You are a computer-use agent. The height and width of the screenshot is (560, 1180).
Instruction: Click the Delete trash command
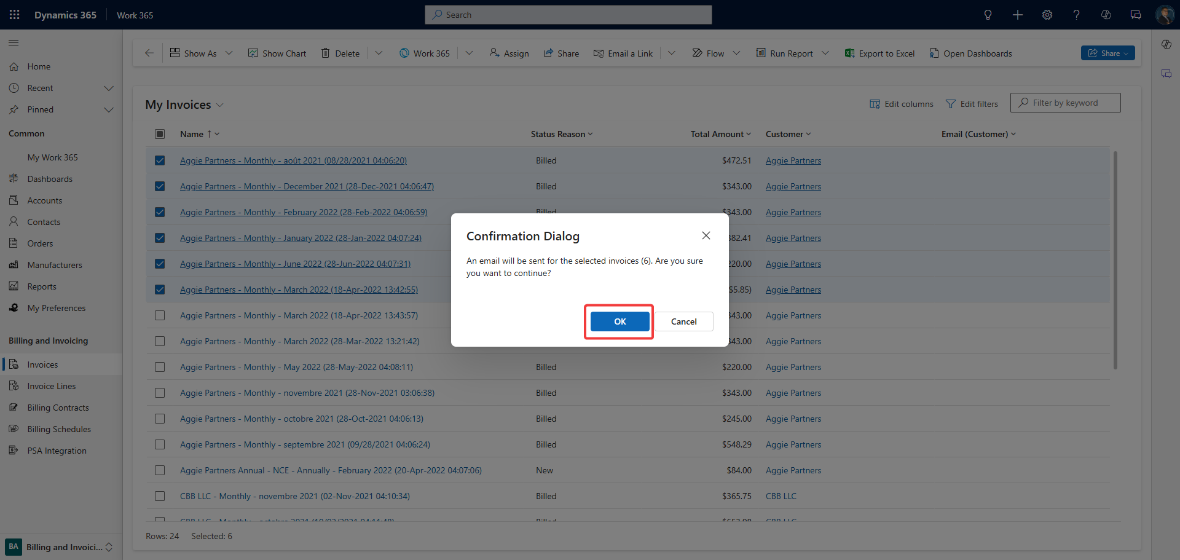click(x=340, y=53)
